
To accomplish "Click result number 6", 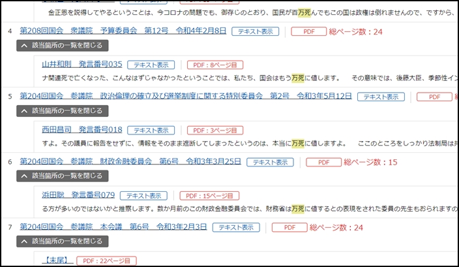I will 10,162.
